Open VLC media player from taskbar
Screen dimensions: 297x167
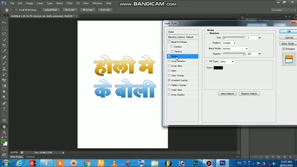pos(114,163)
